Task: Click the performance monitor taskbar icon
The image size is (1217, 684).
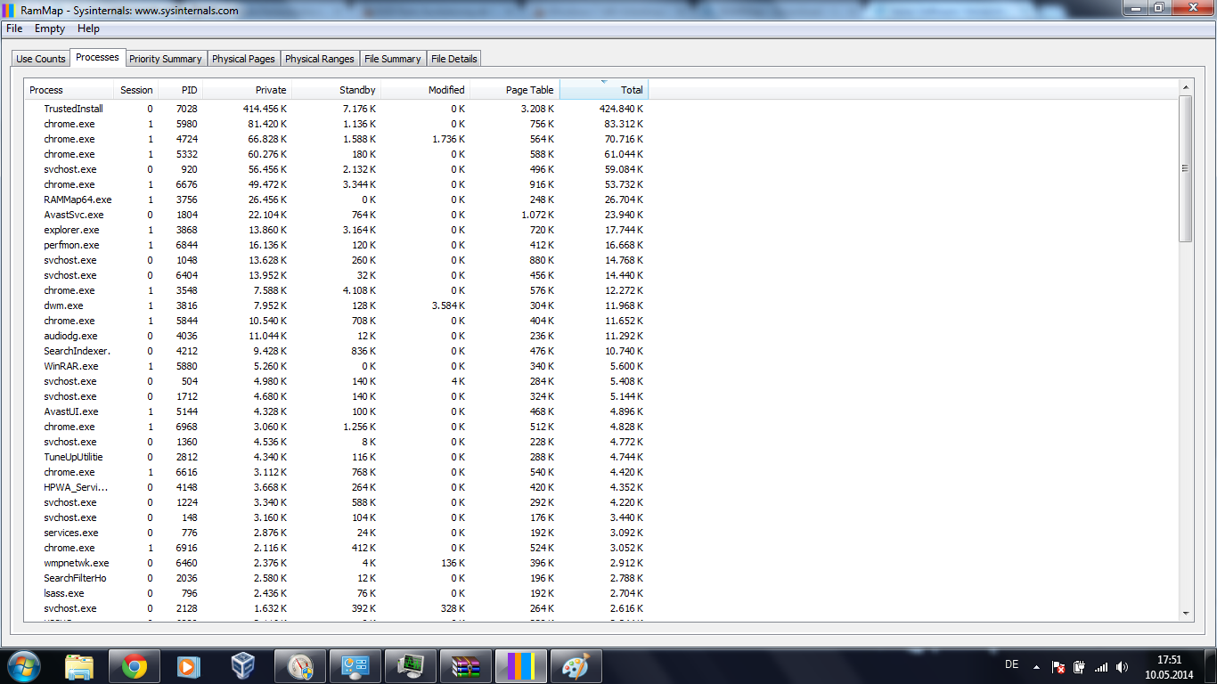Action: pyautogui.click(x=411, y=666)
